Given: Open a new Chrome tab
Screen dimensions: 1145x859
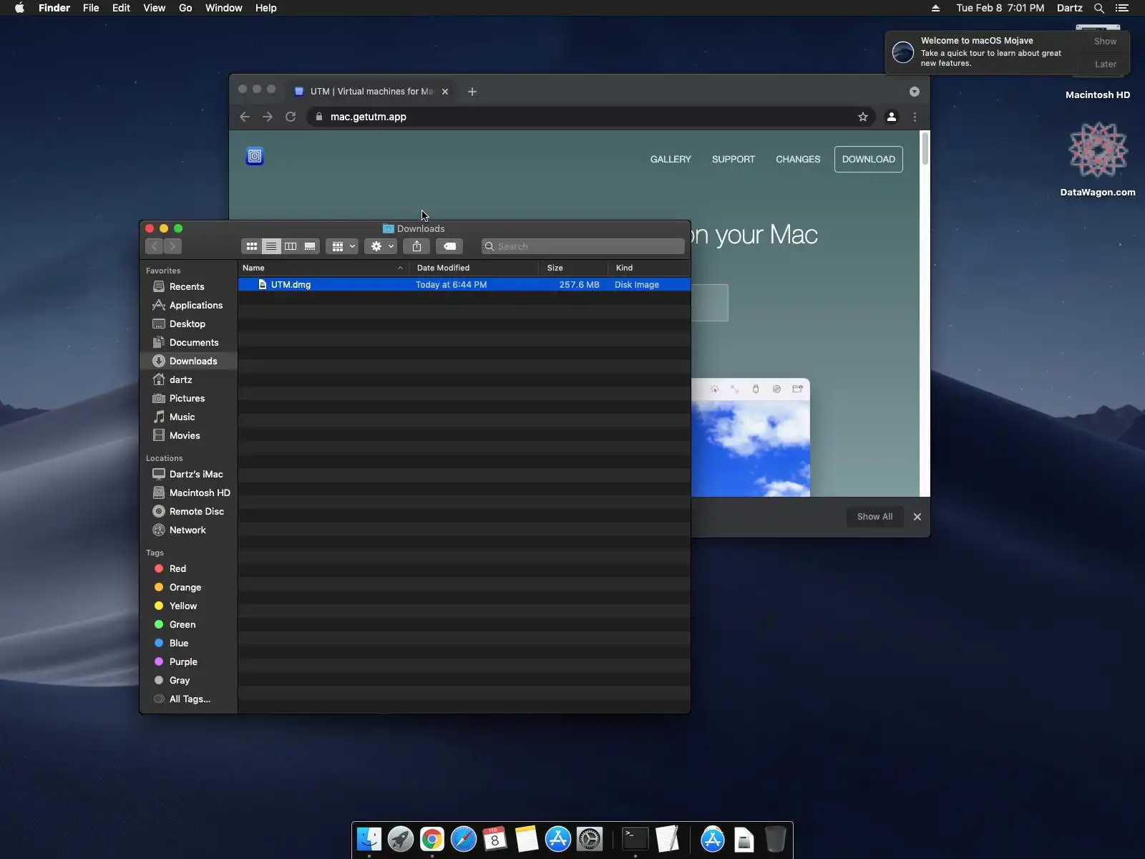Looking at the screenshot, I should pyautogui.click(x=472, y=92).
